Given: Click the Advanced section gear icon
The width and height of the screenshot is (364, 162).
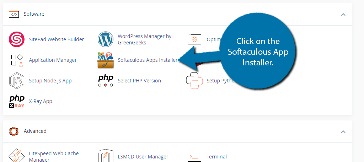Looking at the screenshot, I should coord(14,131).
